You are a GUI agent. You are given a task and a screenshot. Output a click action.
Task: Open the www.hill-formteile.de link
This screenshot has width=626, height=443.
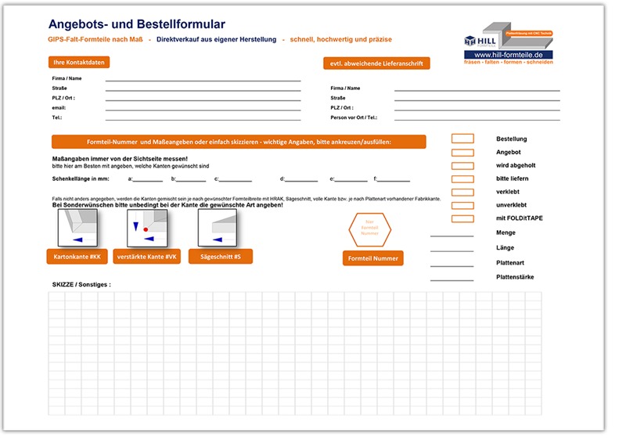point(509,54)
